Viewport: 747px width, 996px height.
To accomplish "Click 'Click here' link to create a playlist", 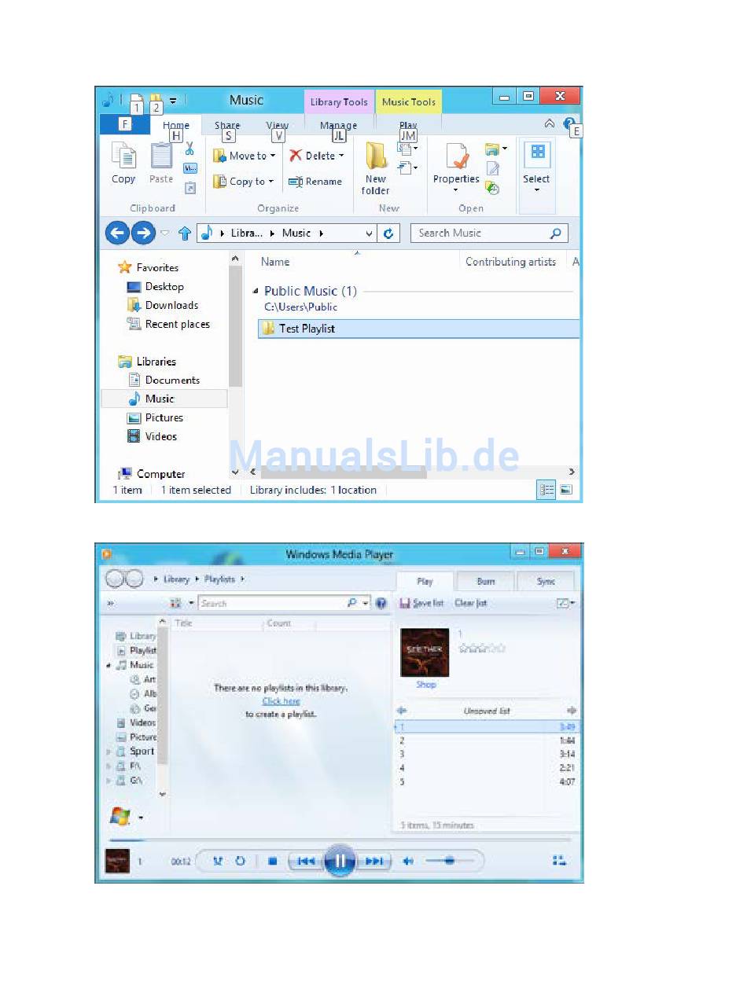I will pyautogui.click(x=281, y=701).
